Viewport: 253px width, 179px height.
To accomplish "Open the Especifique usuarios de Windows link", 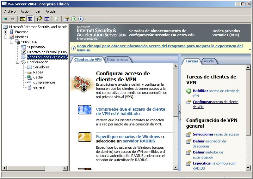I will coord(128,136).
